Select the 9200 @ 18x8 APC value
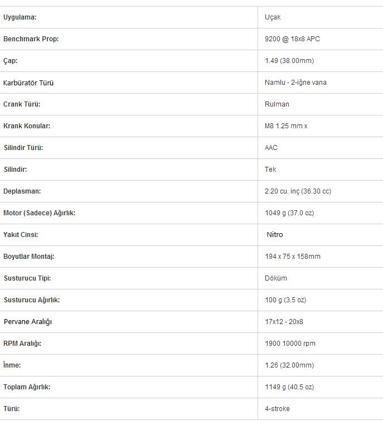 (292, 38)
